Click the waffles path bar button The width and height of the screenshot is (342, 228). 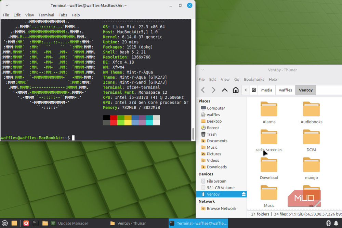point(285,90)
